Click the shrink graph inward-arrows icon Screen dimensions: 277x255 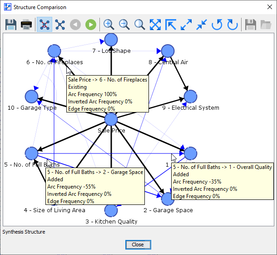point(202,25)
